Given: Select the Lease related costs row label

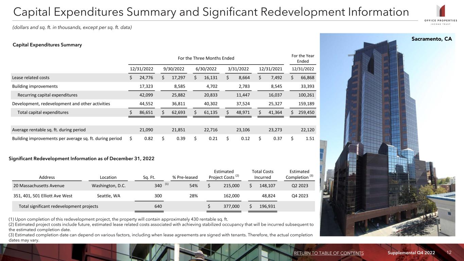Looking at the screenshot, I should coord(31,78).
